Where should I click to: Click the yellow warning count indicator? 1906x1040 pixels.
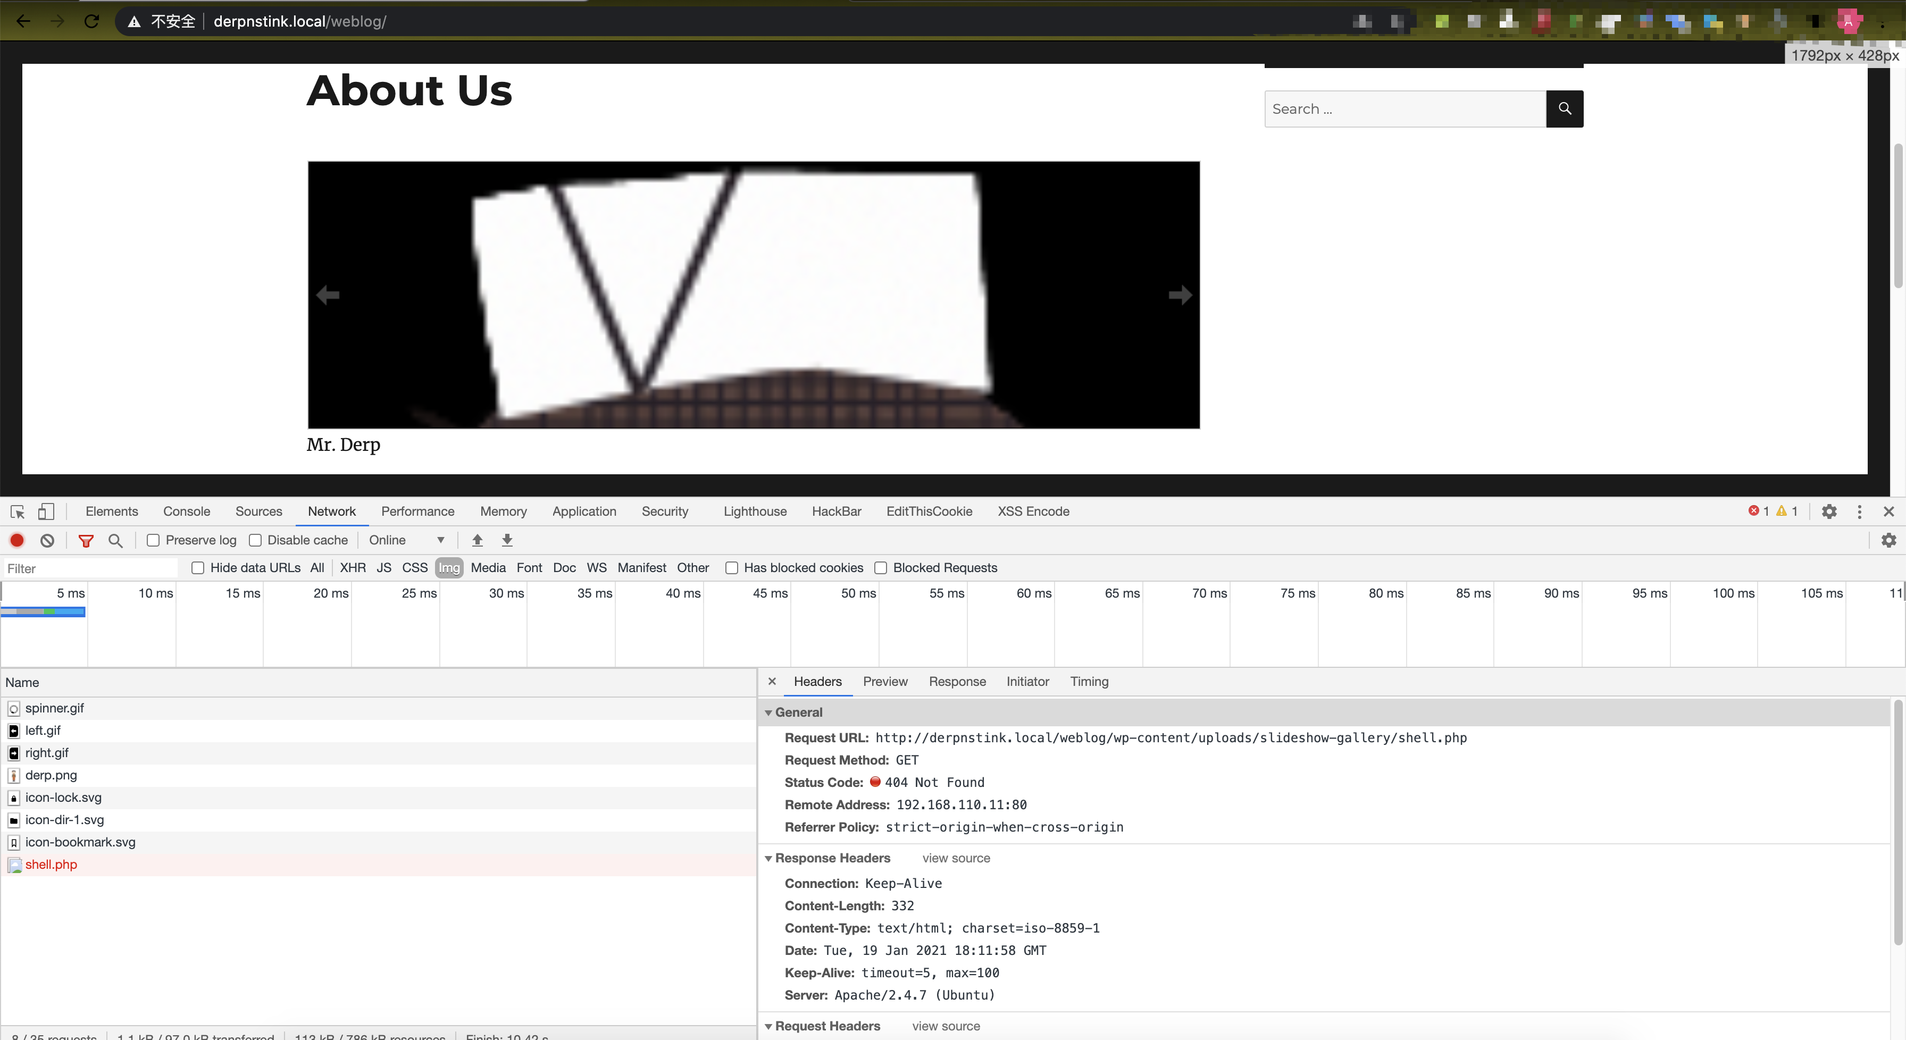[1787, 511]
